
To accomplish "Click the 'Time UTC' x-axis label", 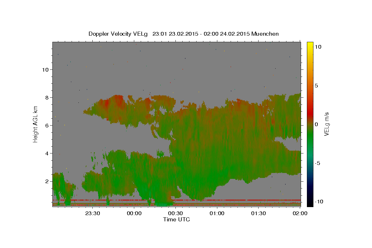I will click(x=176, y=219).
